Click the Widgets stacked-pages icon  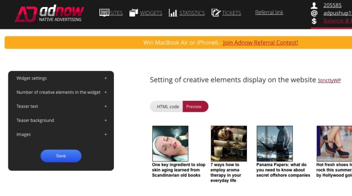(x=134, y=13)
